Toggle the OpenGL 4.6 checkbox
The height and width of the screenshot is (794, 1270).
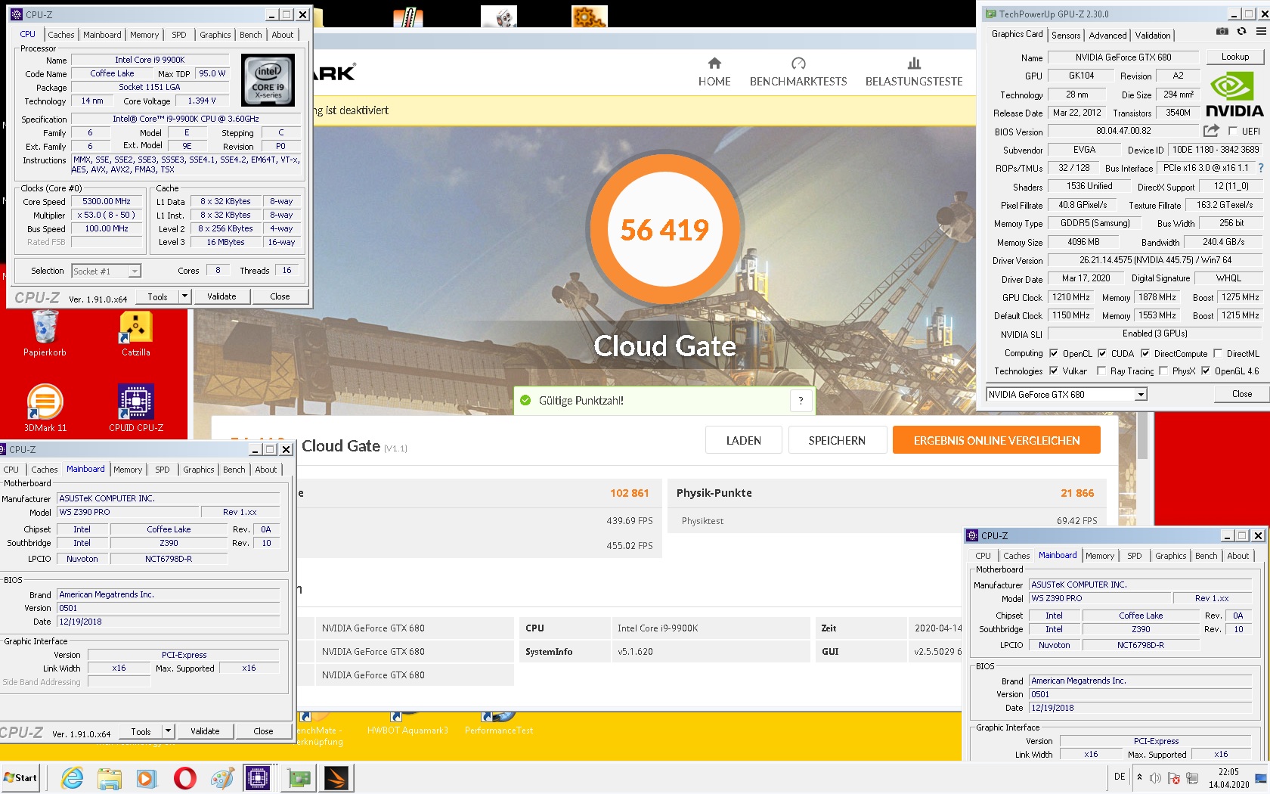1206,371
